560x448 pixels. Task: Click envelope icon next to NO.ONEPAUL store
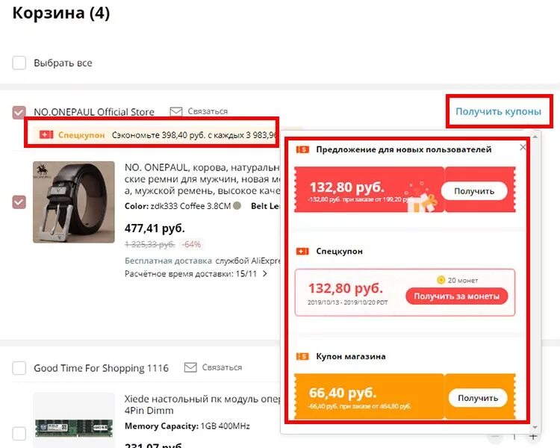pos(176,112)
